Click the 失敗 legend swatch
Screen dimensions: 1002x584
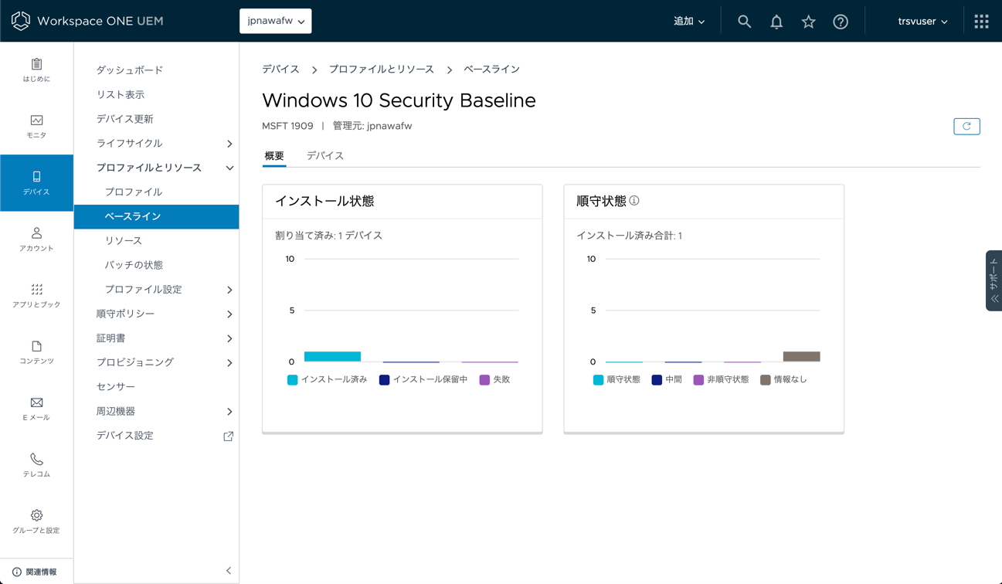pyautogui.click(x=484, y=380)
